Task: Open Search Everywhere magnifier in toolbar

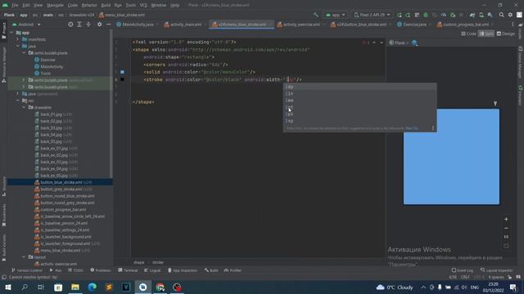Action: (x=501, y=15)
